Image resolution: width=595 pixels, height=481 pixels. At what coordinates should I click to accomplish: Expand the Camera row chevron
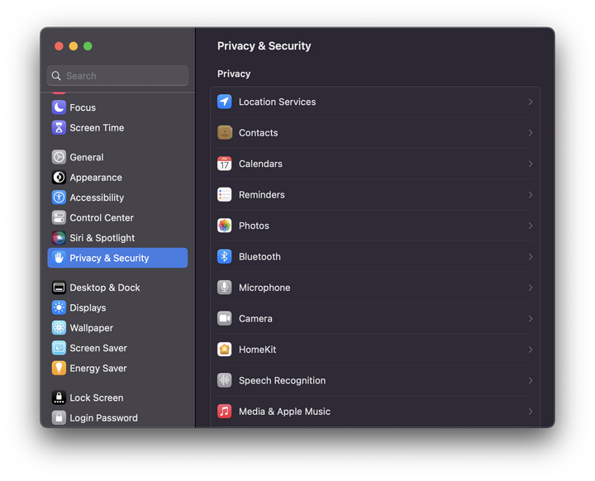tap(530, 318)
